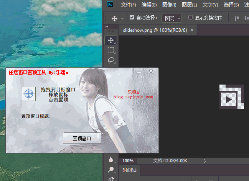Click the 拖拽到目标窗口 instruction text
Image resolution: width=249 pixels, height=181 pixels.
58,90
